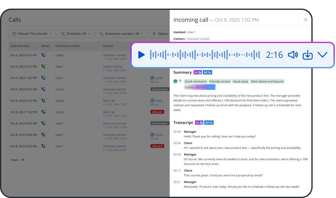This screenshot has height=198, width=336.
Task: Expand the player options chevron
Action: 322,55
